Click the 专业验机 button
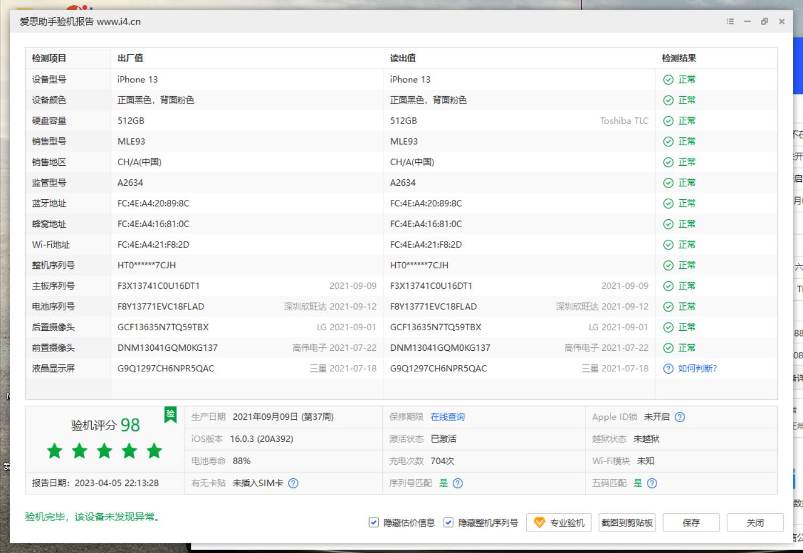Viewport: 803px width, 553px height. [x=559, y=522]
